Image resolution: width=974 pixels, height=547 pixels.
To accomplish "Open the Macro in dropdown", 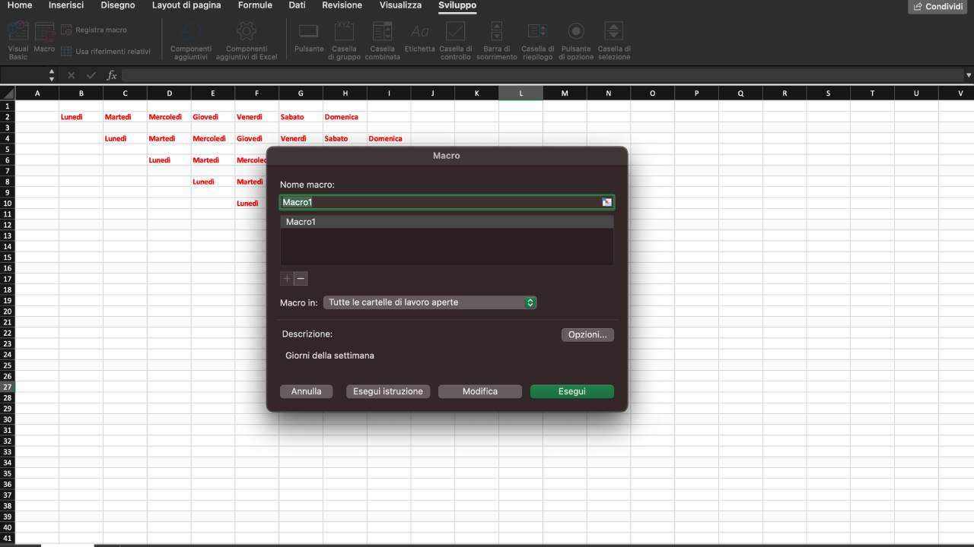I will pos(429,302).
